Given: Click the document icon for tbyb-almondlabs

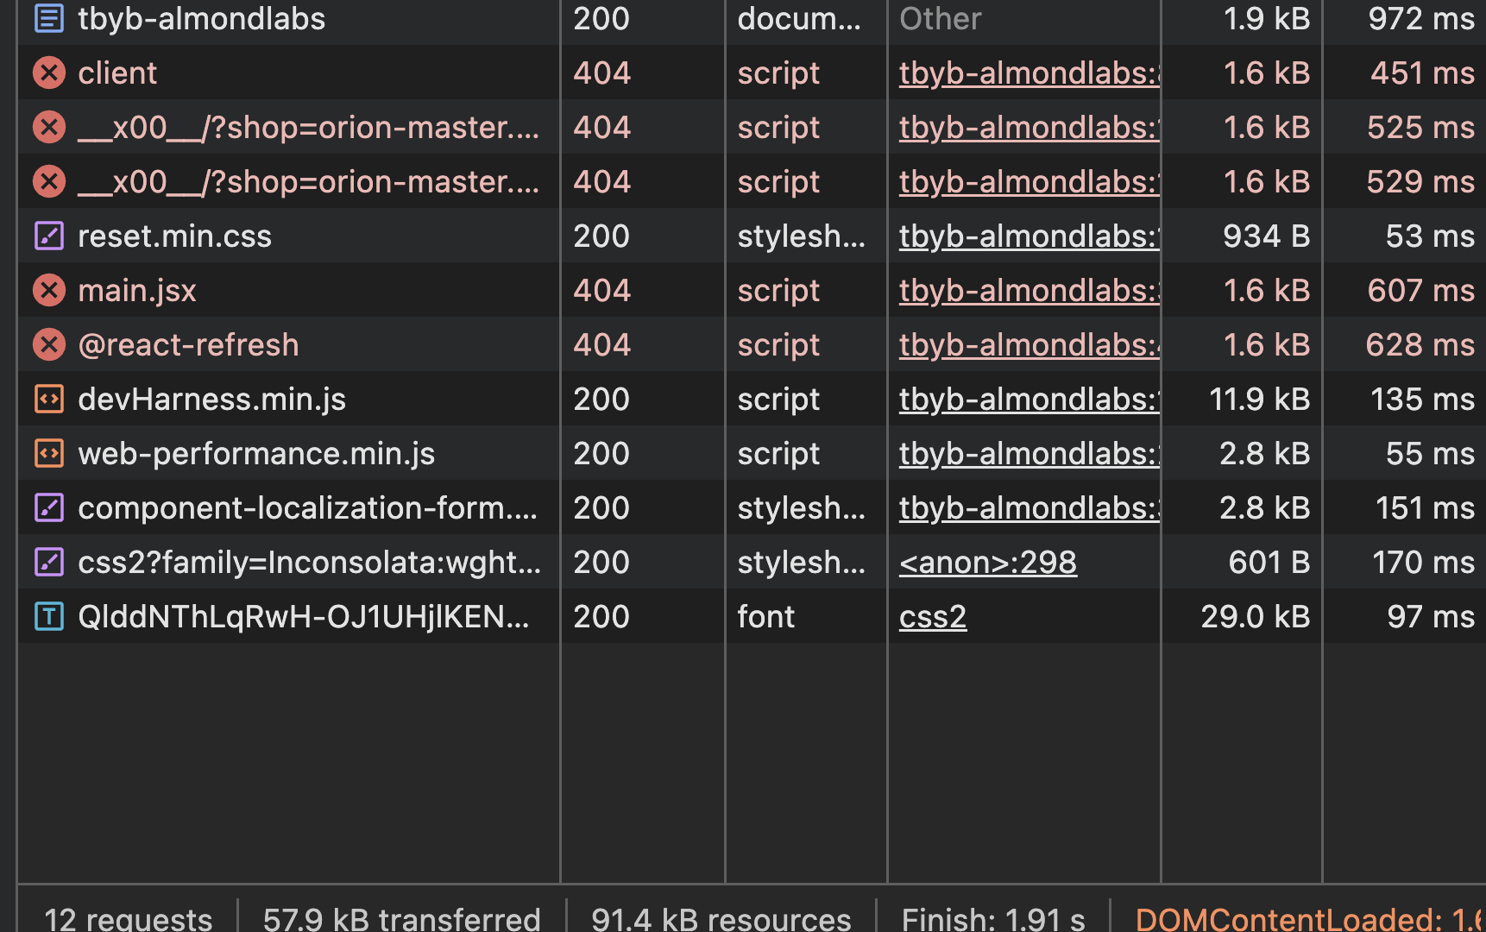Looking at the screenshot, I should coord(49,18).
